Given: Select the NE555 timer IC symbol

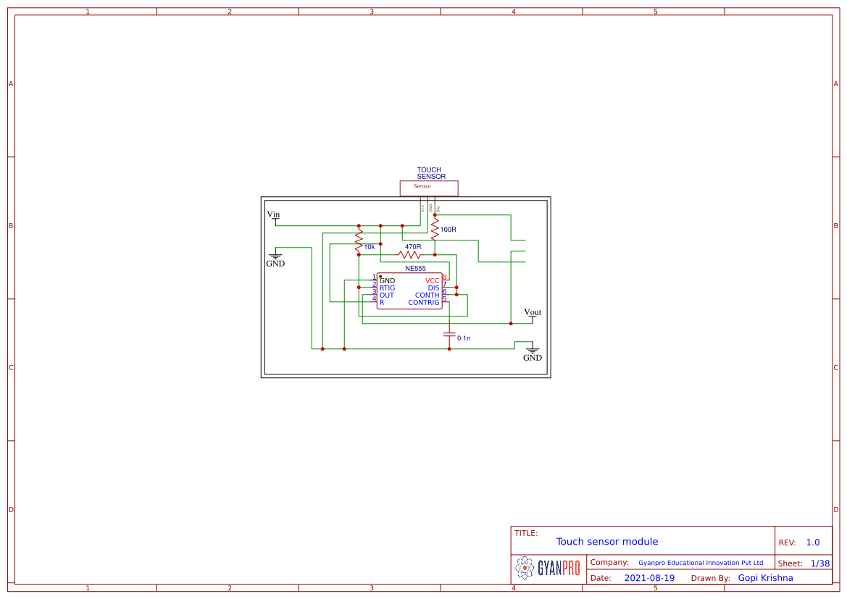Looking at the screenshot, I should click(409, 291).
